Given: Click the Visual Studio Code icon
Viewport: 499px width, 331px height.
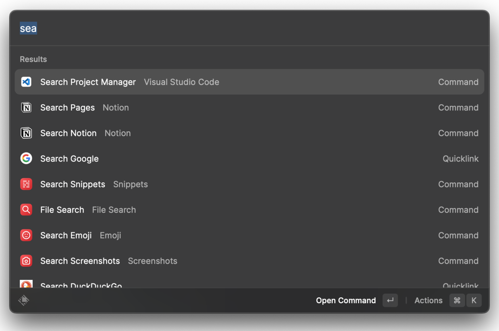Looking at the screenshot, I should [x=26, y=82].
